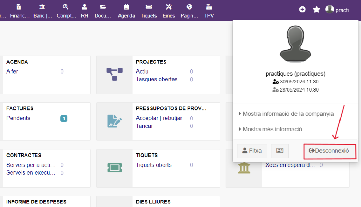This screenshot has height=207, width=361.
Task: Click the virtual card icon button
Action: pos(280,151)
